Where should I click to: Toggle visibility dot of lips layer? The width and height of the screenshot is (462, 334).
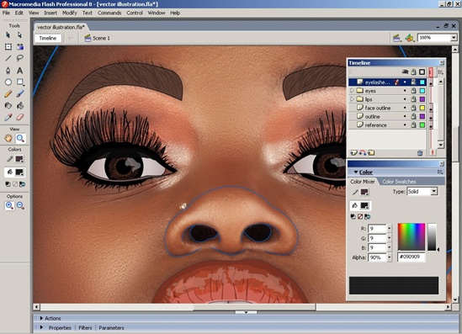click(x=405, y=99)
